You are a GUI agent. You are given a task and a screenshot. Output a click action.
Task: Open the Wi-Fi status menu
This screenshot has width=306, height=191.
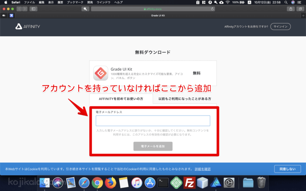click(x=228, y=2)
